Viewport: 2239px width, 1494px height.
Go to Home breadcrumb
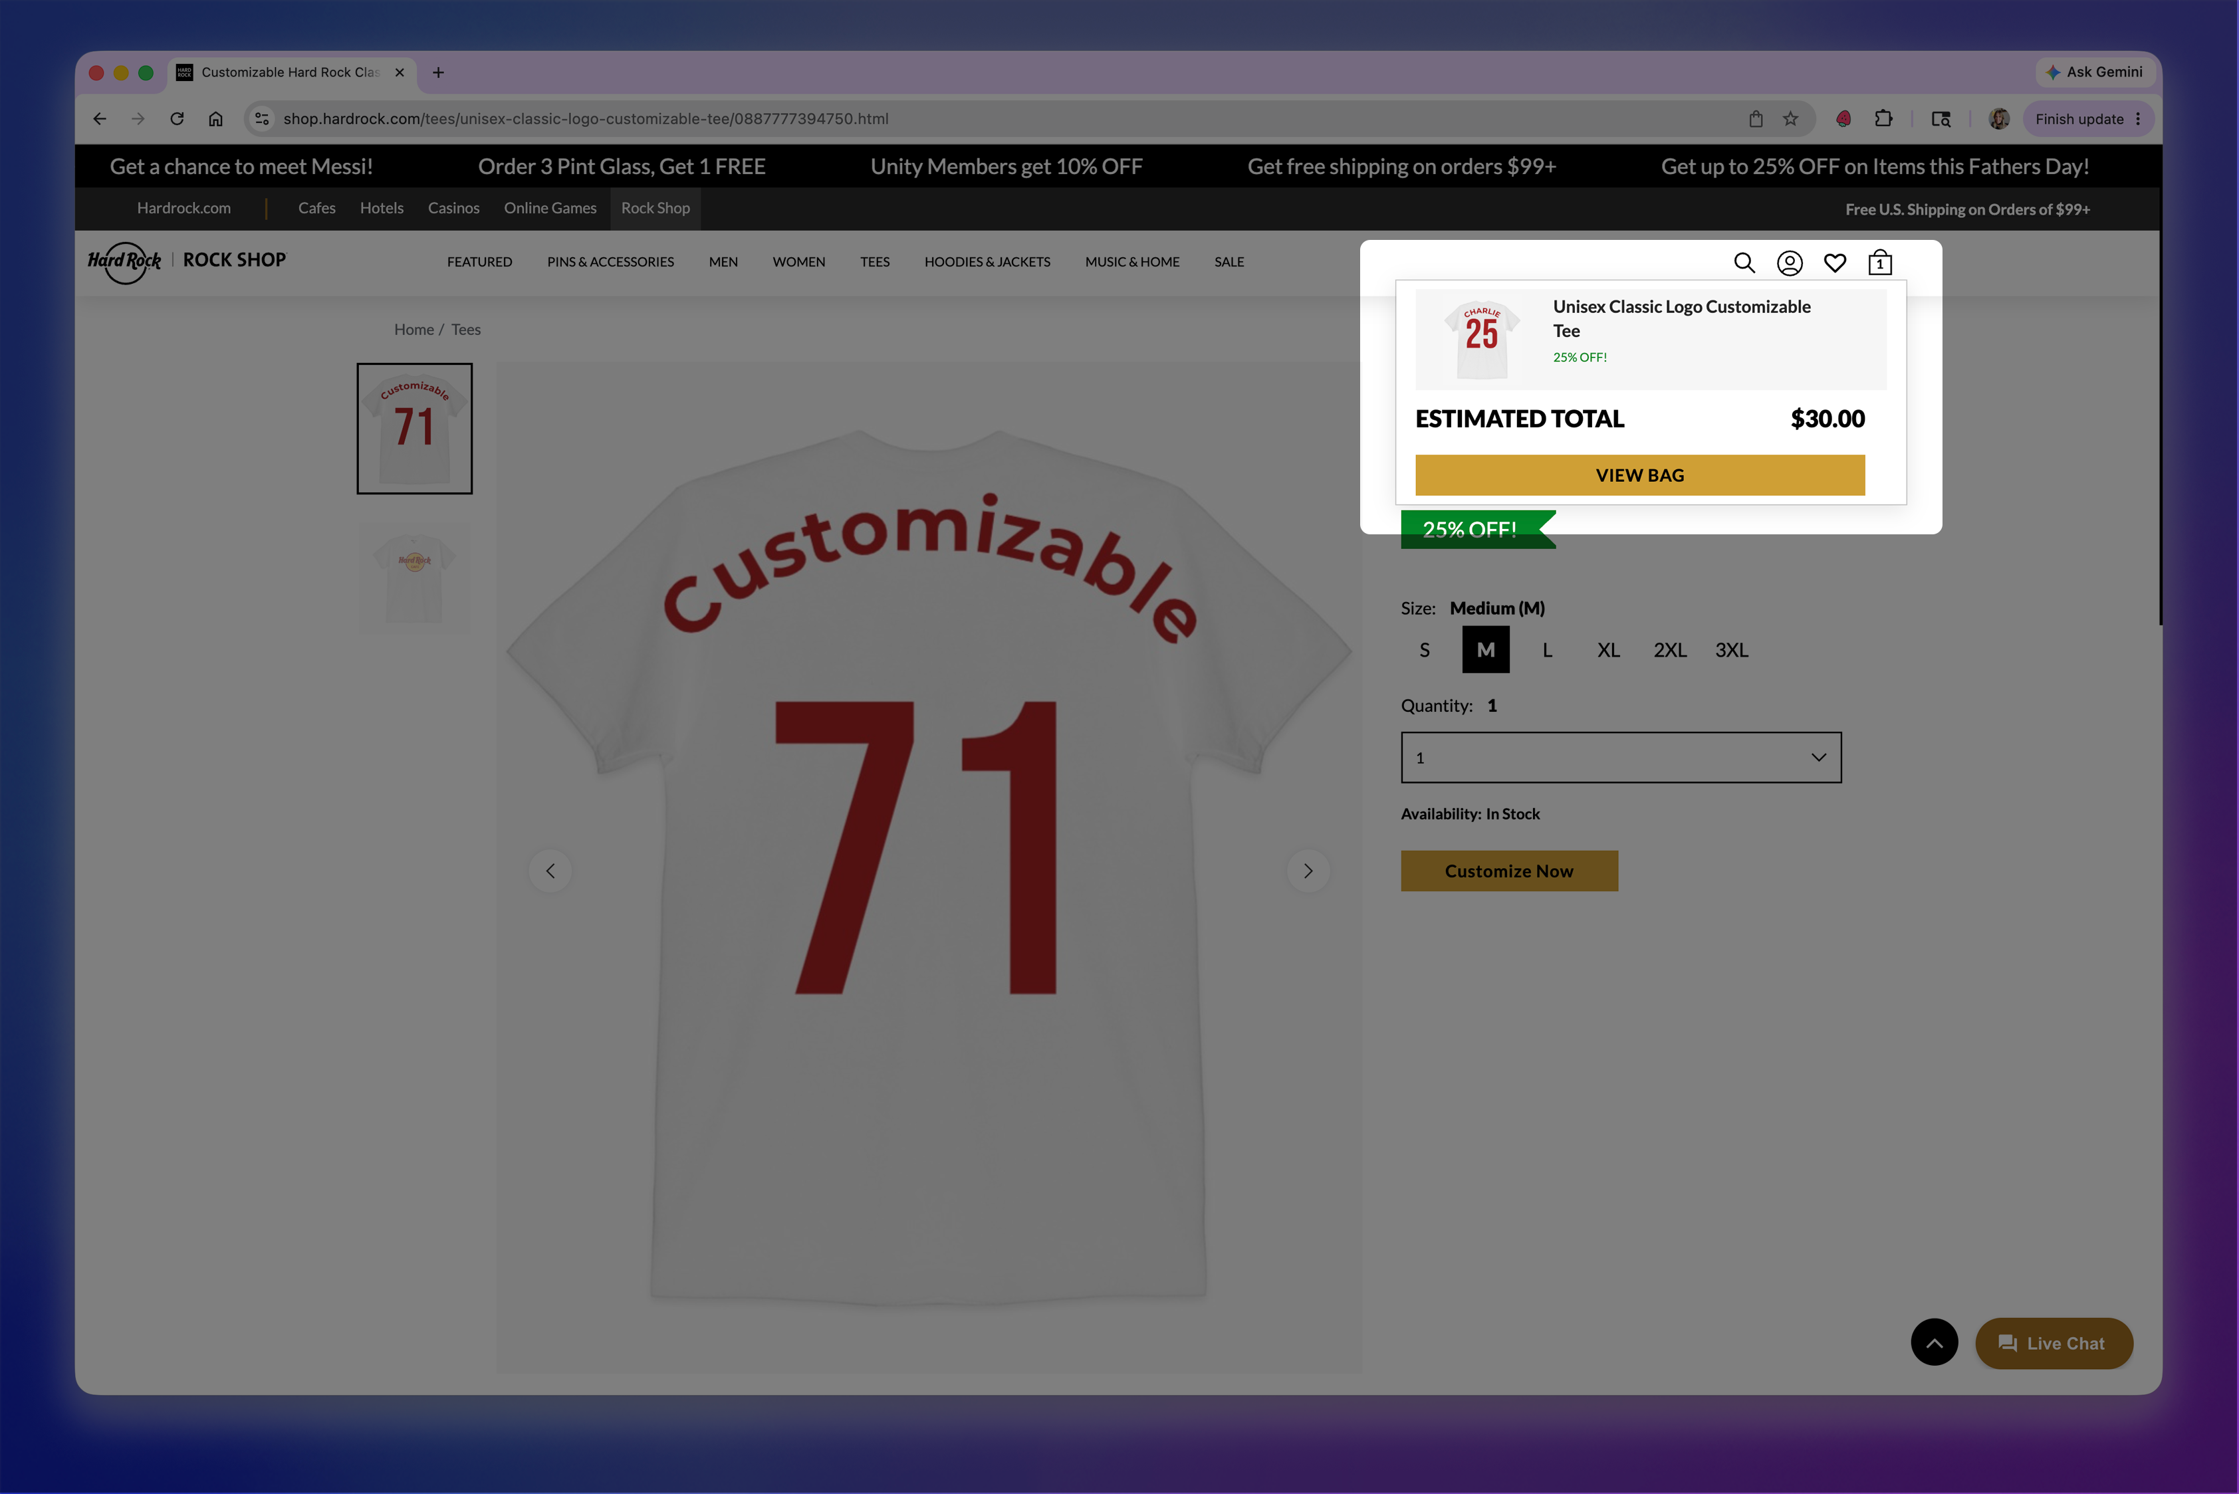click(x=413, y=330)
